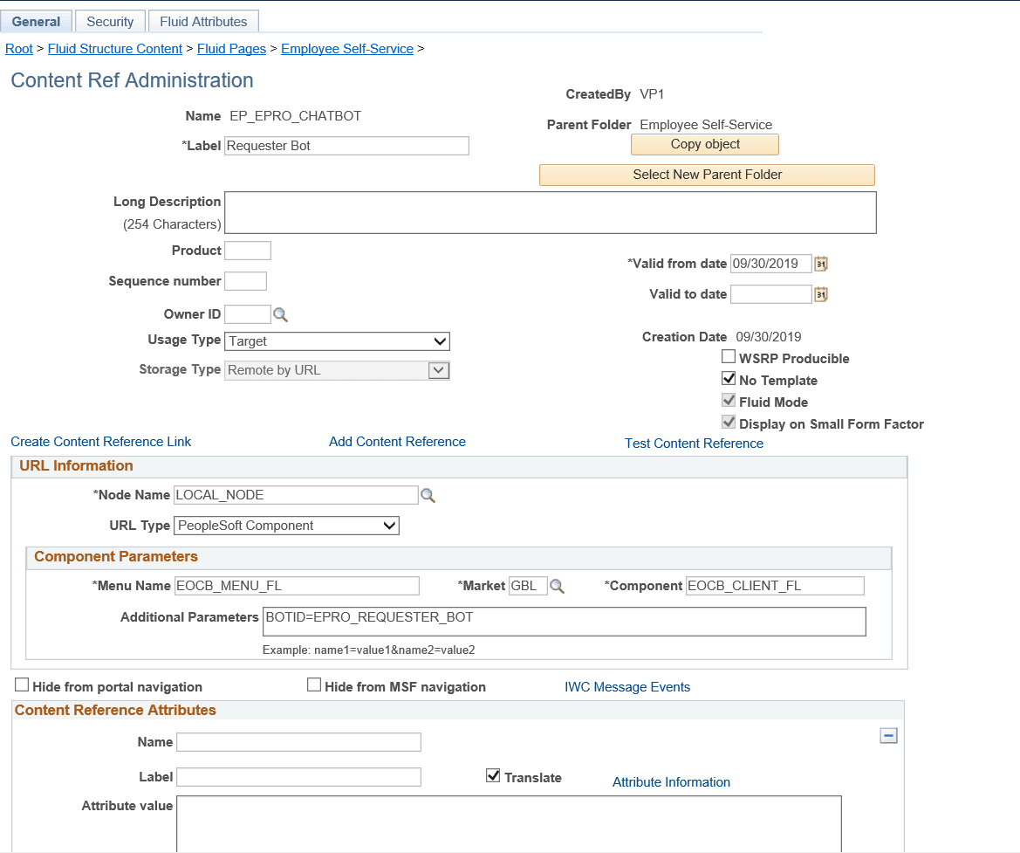Open the Market lookup magnifier
This screenshot has width=1020, height=853.
[x=558, y=585]
